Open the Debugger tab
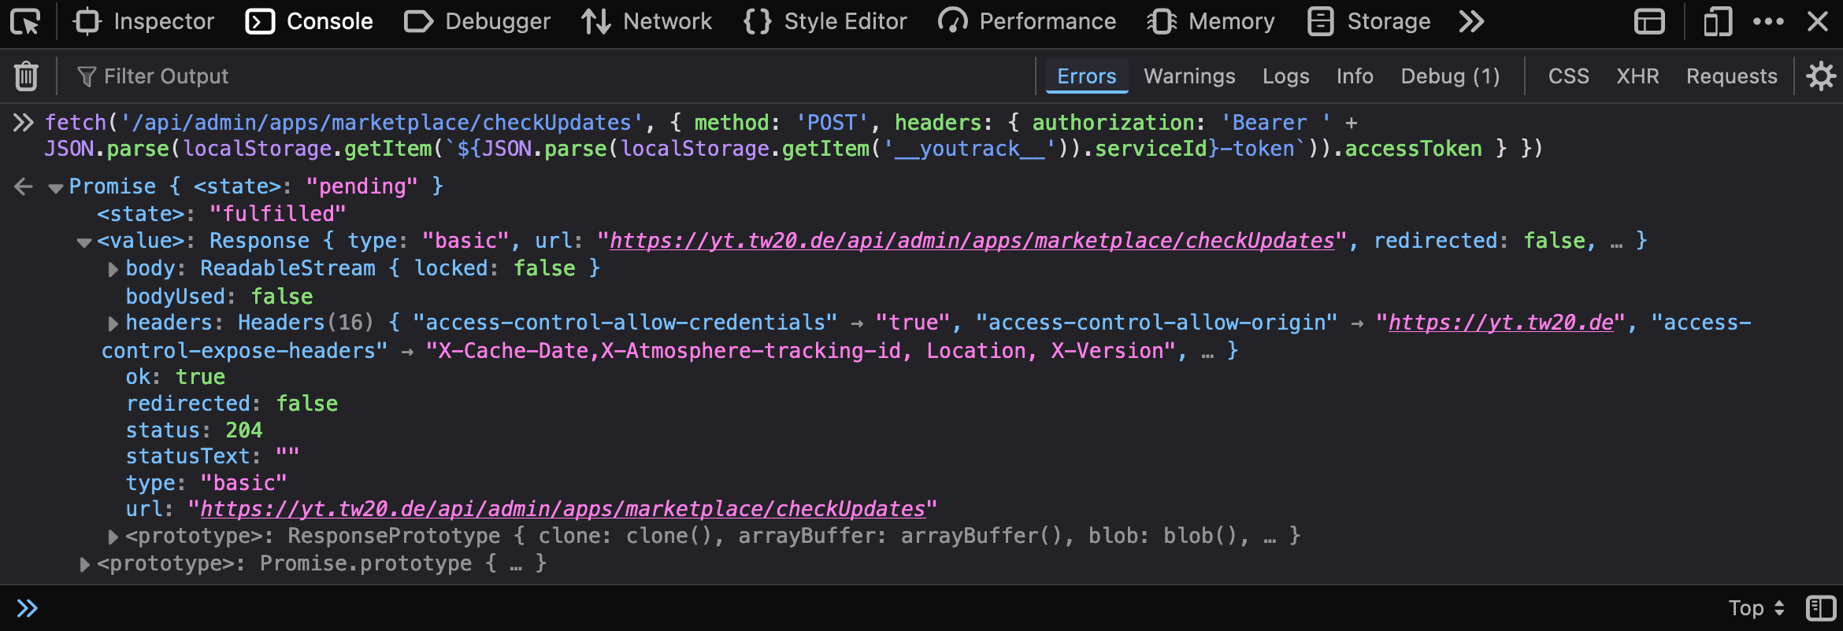Viewport: 1843px width, 631px height. click(477, 21)
